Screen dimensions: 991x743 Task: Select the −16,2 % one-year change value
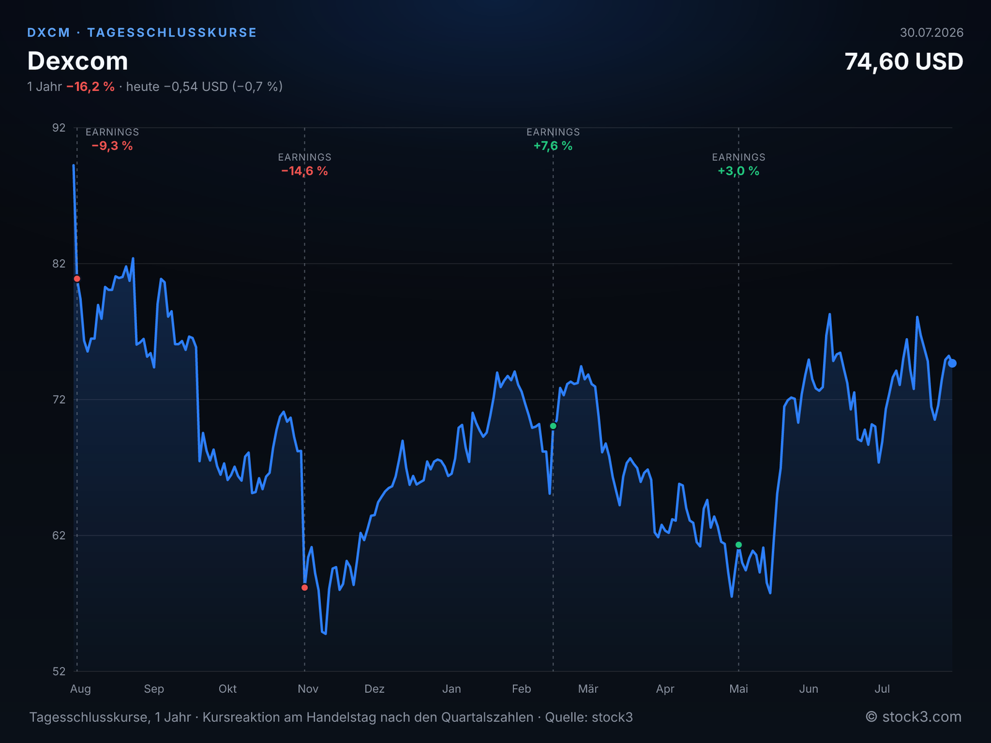coord(90,87)
